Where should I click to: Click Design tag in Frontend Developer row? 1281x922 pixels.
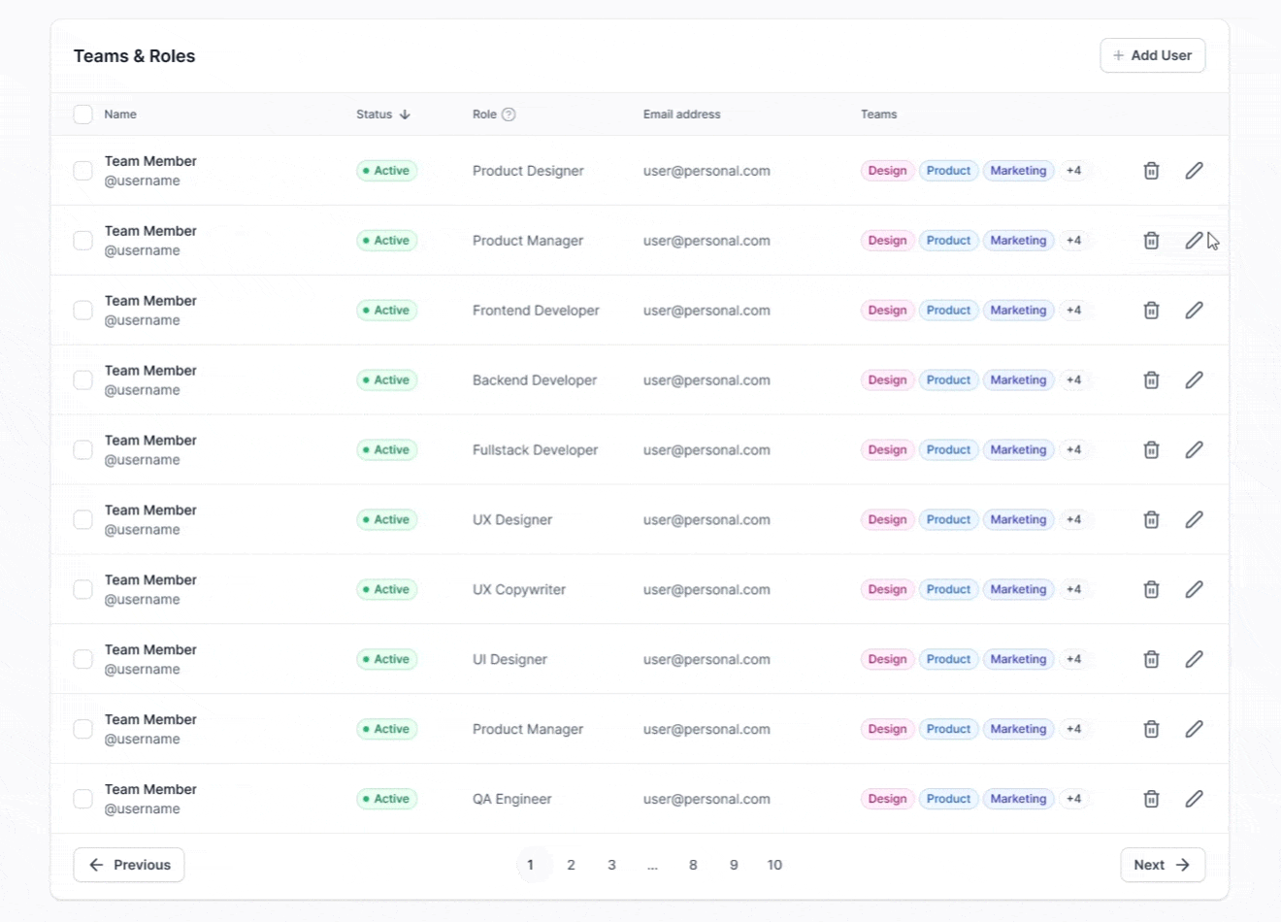pos(887,311)
